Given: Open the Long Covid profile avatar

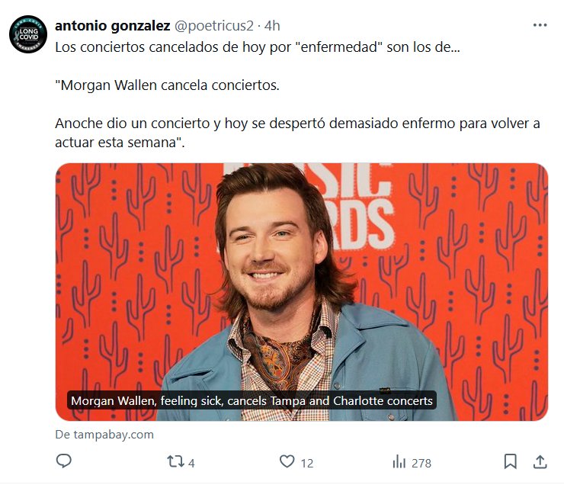Looking at the screenshot, I should [x=28, y=34].
